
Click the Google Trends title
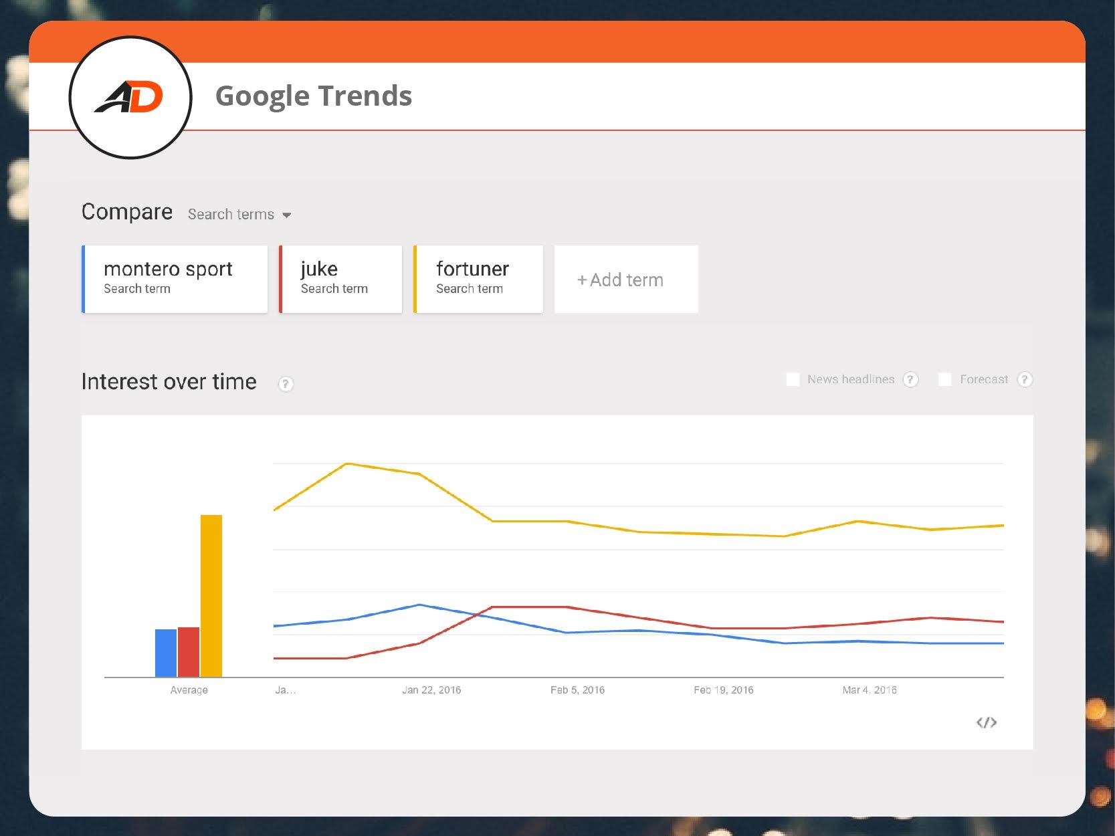click(314, 96)
